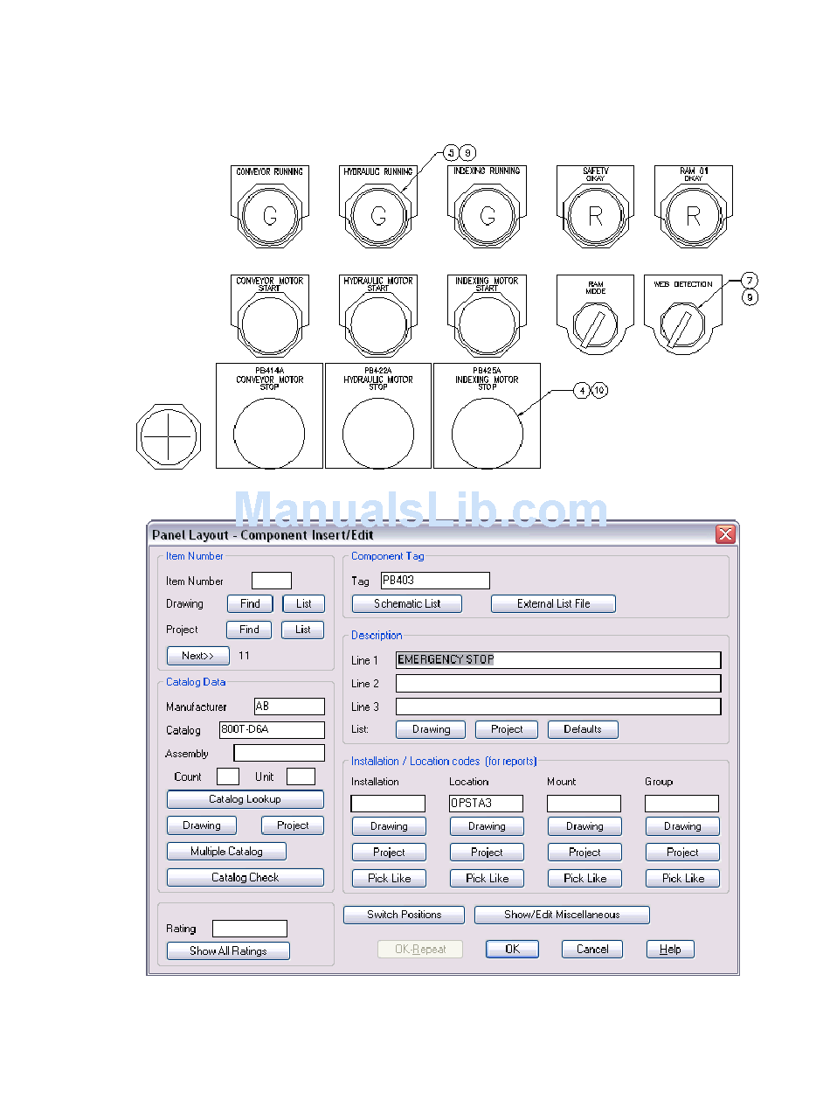Click Project Find button in Item Number
Image resolution: width=830 pixels, height=1114 pixels.
click(249, 630)
